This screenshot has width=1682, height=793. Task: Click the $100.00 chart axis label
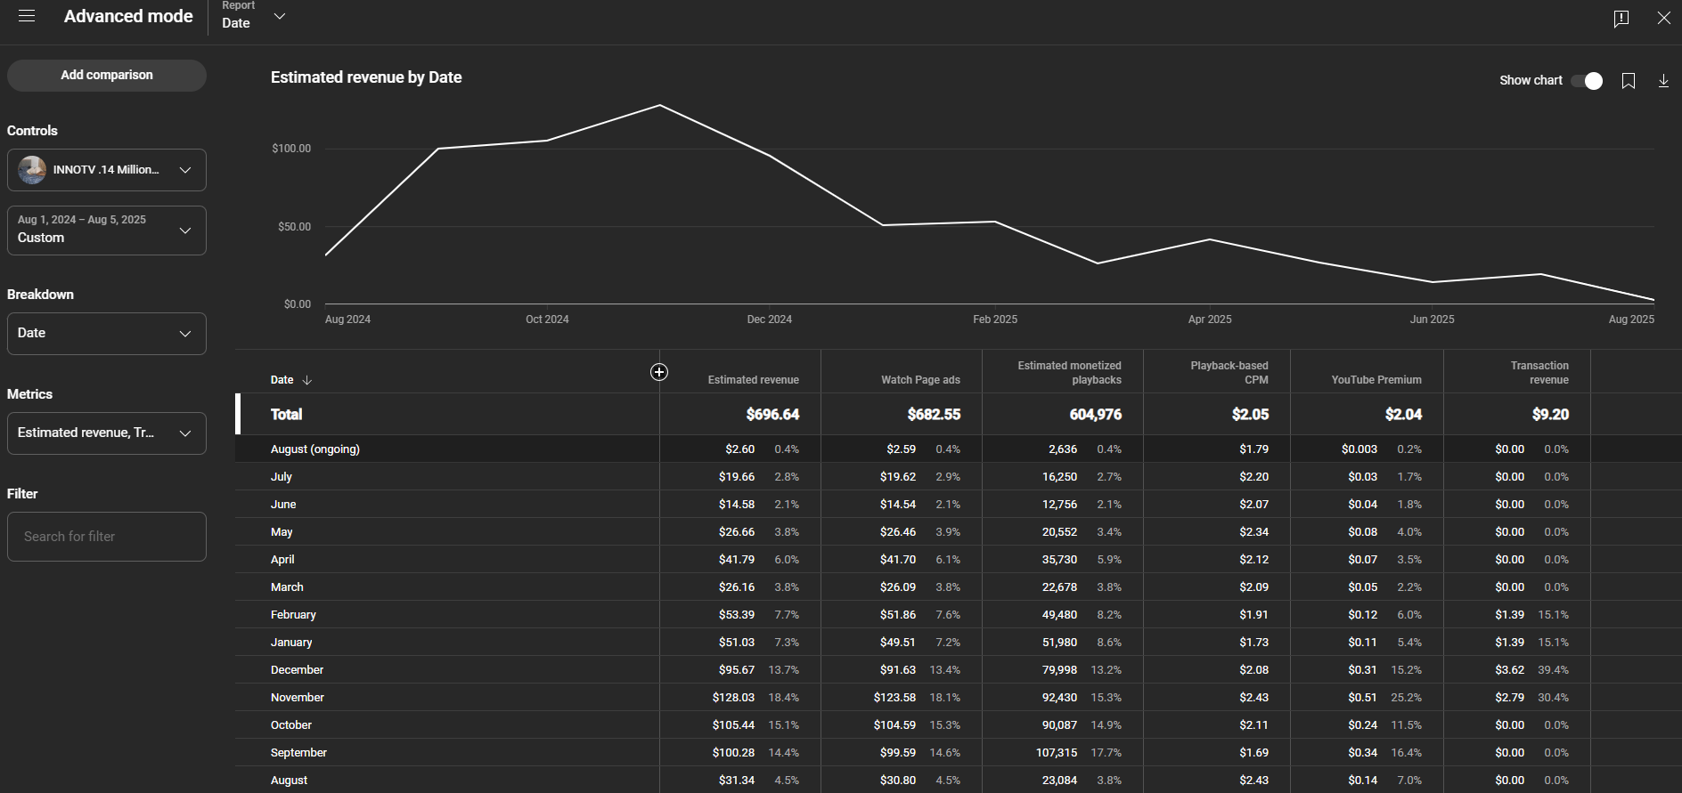click(x=291, y=149)
